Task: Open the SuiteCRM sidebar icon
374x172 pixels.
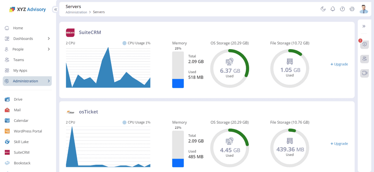Action: pyautogui.click(x=7, y=152)
